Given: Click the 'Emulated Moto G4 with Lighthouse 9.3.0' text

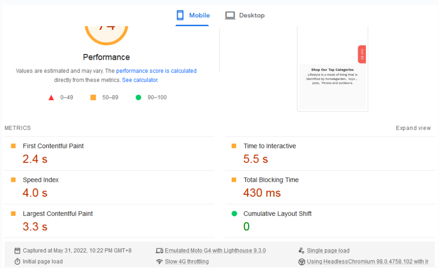Looking at the screenshot, I should tap(215, 251).
